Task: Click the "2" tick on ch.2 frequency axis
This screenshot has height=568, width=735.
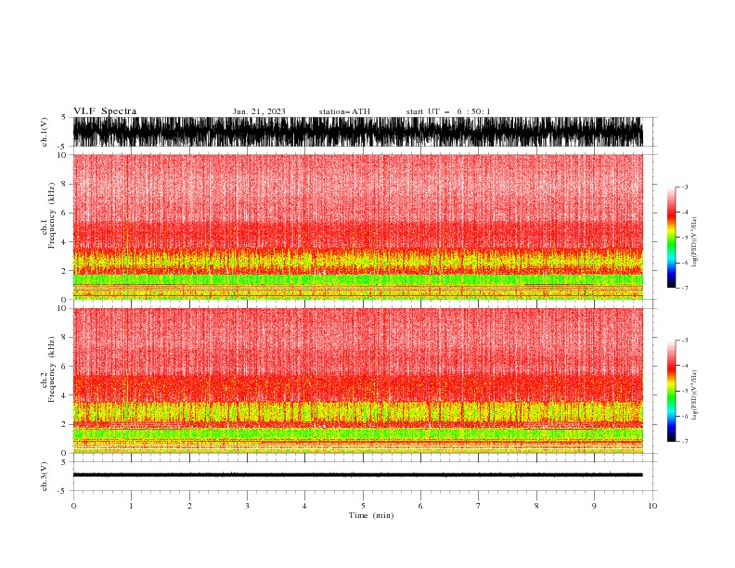Action: [64, 424]
